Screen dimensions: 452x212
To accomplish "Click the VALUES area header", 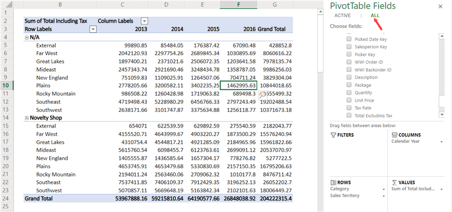I will click(x=404, y=182).
